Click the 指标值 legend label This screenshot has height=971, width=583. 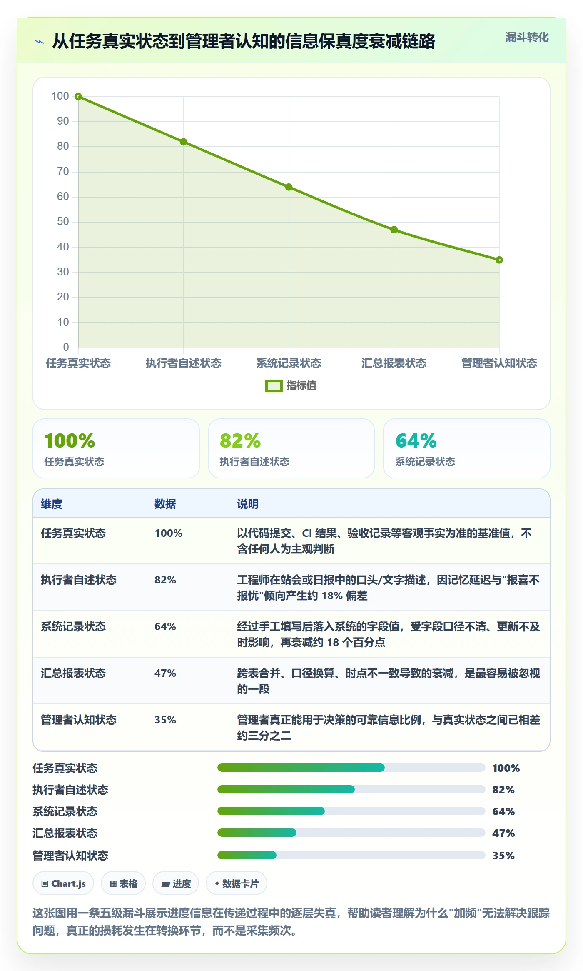(x=301, y=385)
